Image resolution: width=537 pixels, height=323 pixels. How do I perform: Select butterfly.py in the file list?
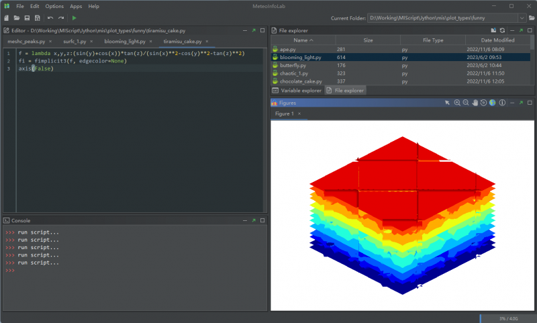(x=293, y=66)
